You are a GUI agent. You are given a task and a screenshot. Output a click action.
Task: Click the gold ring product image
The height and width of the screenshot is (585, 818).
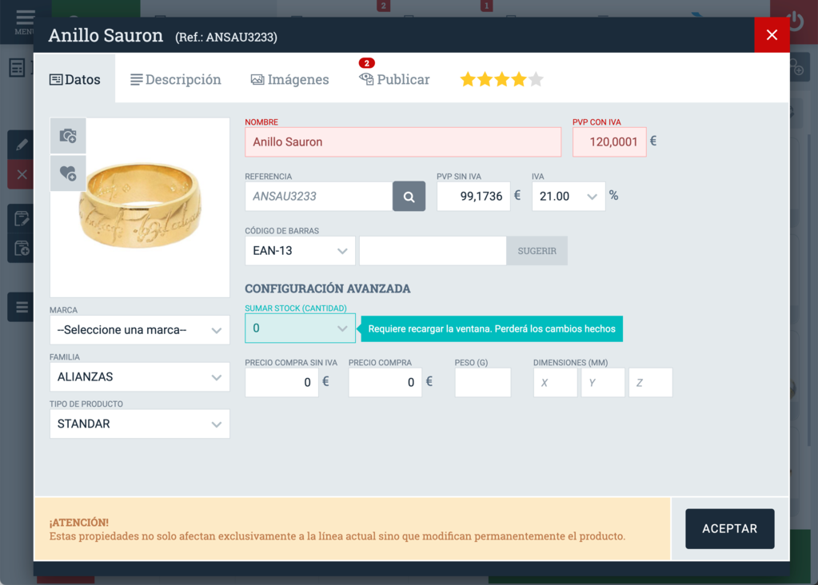pyautogui.click(x=141, y=206)
